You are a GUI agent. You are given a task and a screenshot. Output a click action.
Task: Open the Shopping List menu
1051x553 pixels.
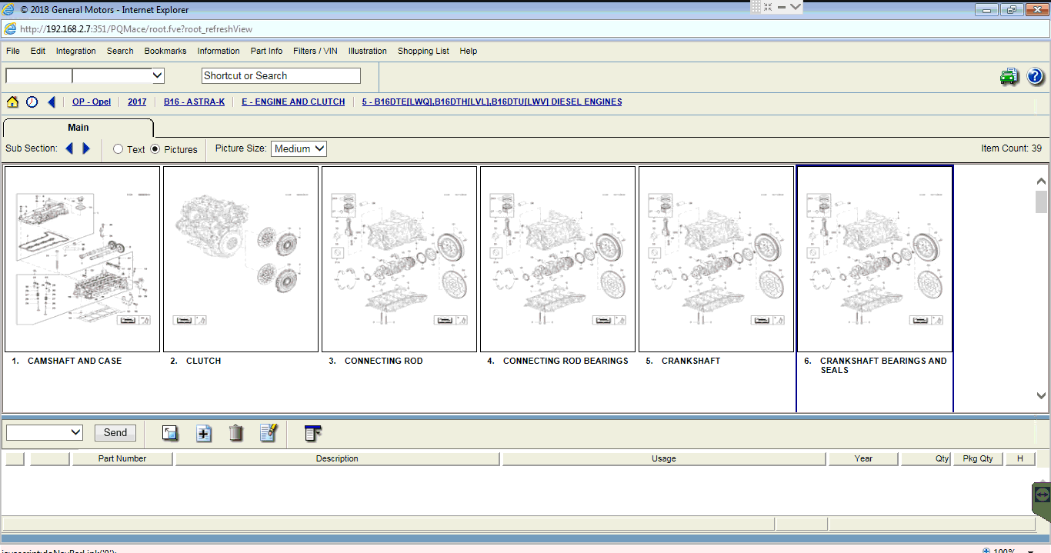(x=423, y=51)
